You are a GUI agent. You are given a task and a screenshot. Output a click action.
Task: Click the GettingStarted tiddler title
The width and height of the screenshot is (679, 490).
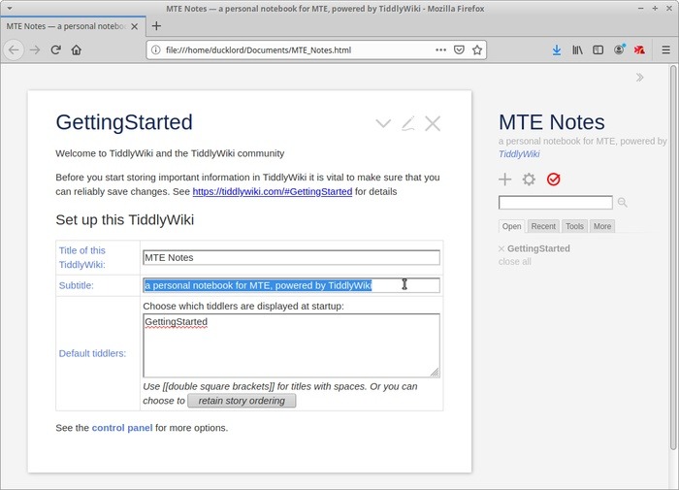[124, 122]
